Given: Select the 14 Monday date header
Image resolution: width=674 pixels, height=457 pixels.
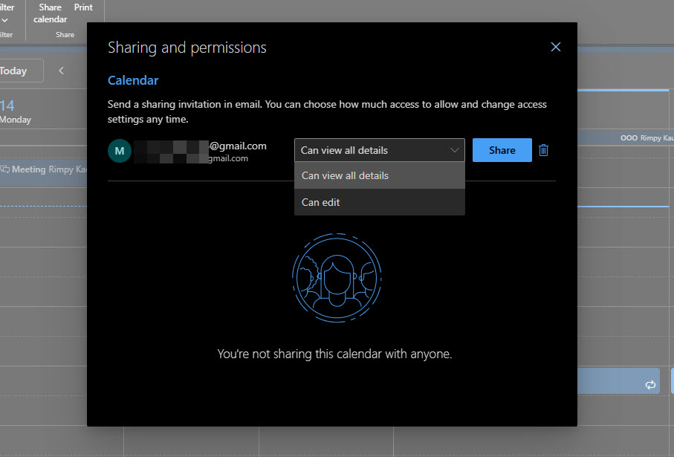Looking at the screenshot, I should coord(16,111).
